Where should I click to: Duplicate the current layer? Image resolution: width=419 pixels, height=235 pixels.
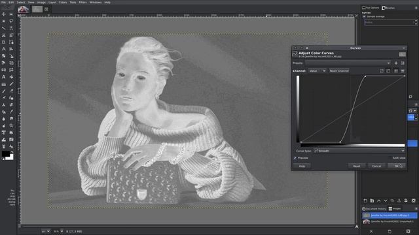(x=392, y=200)
